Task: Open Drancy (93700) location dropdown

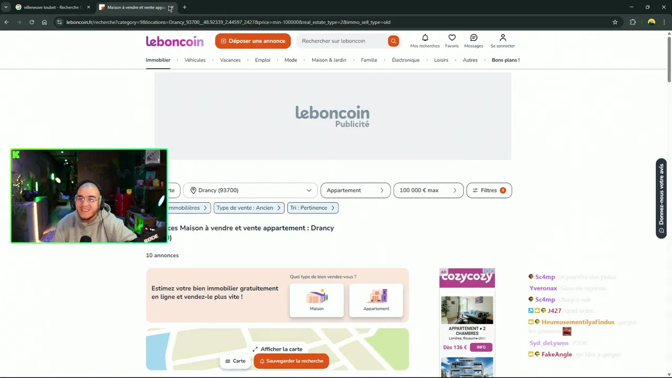Action: (x=250, y=190)
